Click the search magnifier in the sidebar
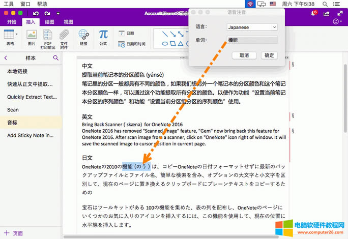This screenshot has width=348, height=239. point(55,58)
